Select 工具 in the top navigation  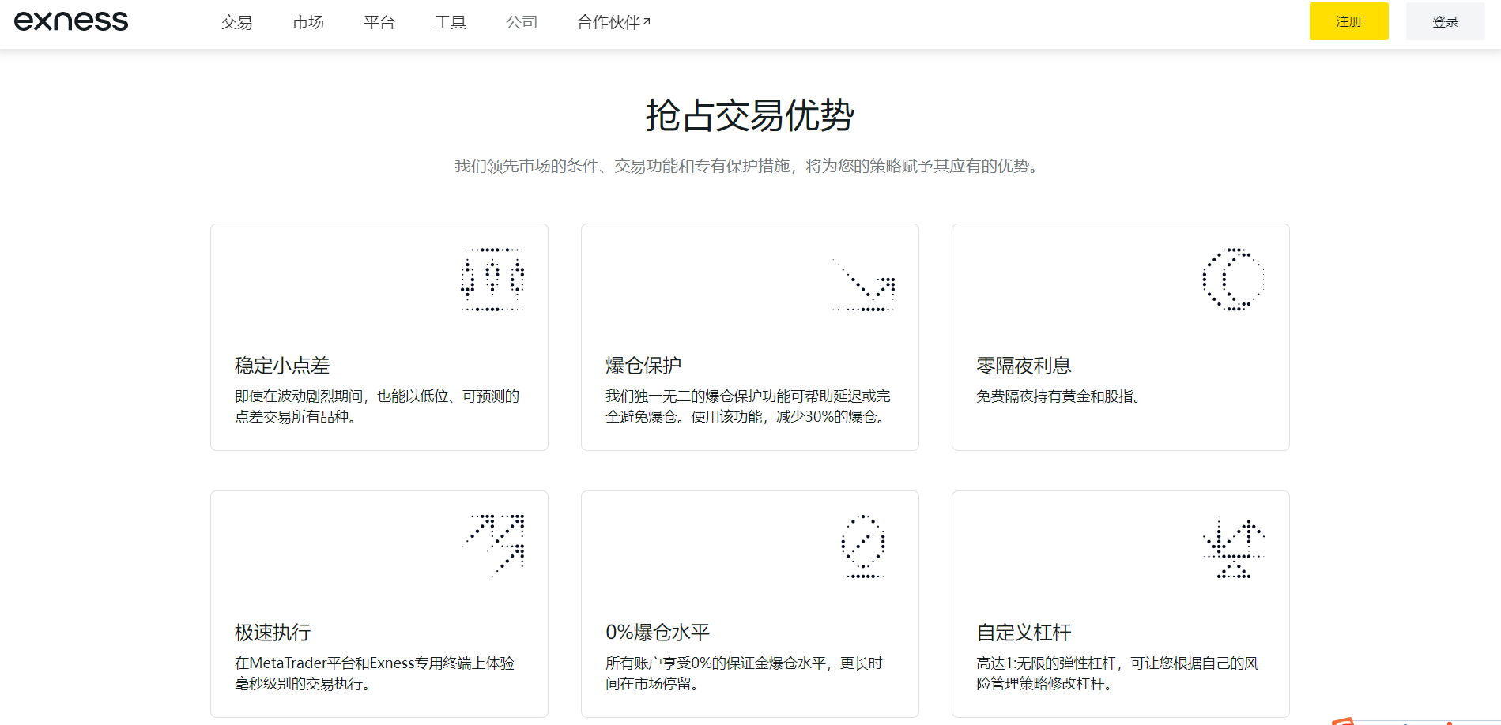click(450, 22)
